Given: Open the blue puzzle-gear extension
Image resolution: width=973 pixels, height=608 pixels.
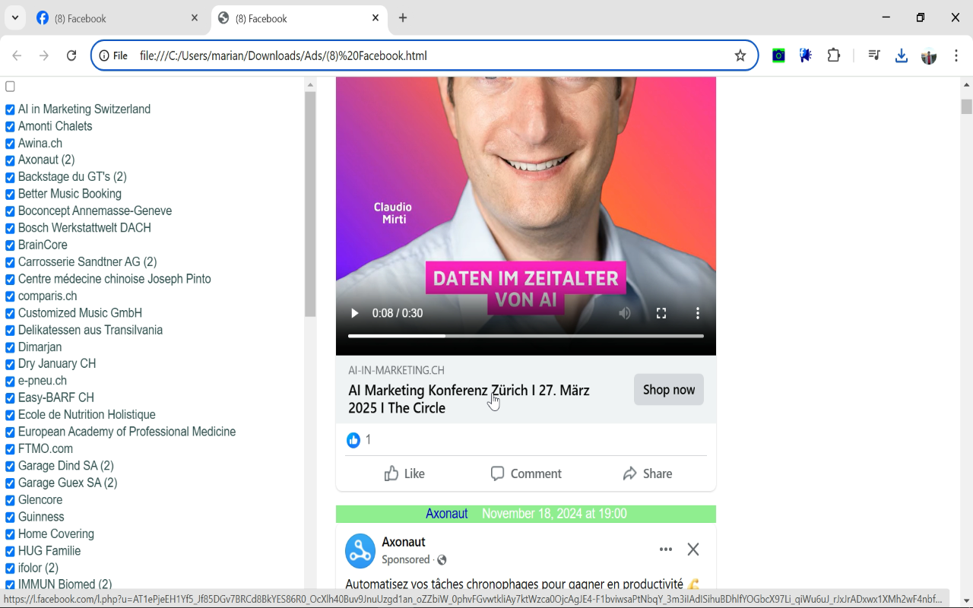Looking at the screenshot, I should 806,55.
